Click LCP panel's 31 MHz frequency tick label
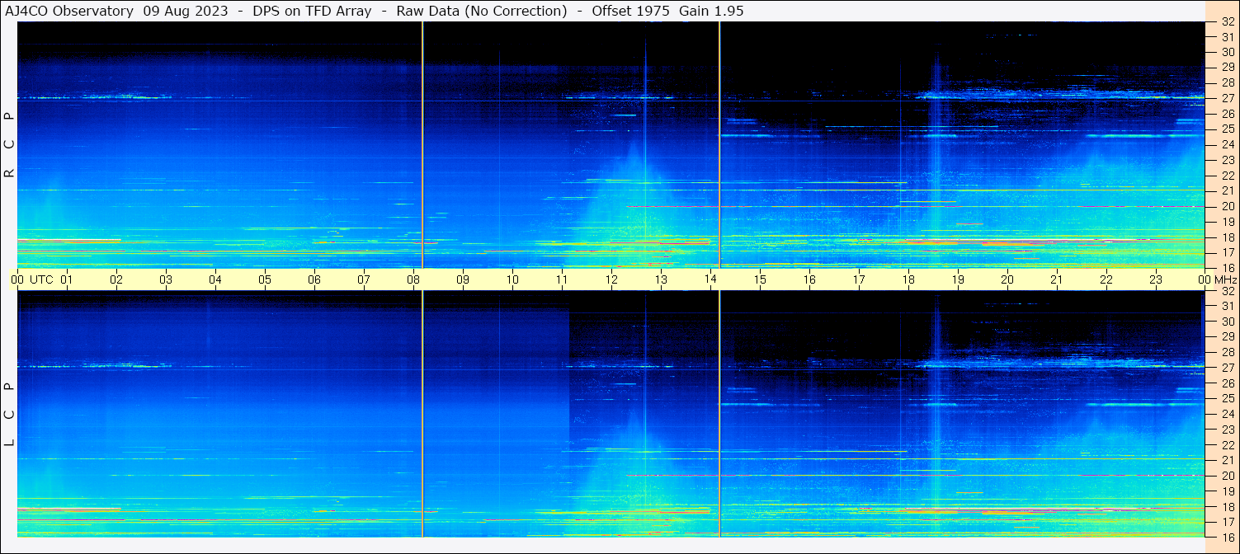1240x554 pixels. tap(1228, 306)
